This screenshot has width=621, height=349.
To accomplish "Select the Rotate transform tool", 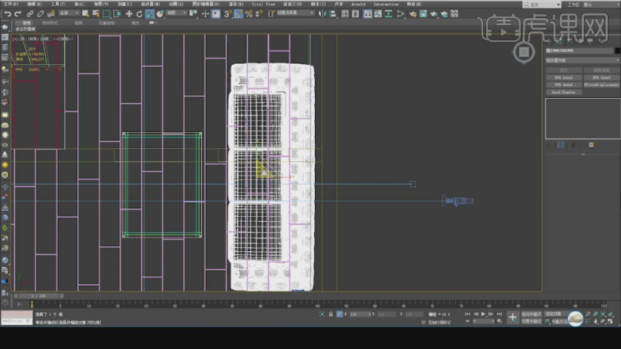I will [x=139, y=13].
